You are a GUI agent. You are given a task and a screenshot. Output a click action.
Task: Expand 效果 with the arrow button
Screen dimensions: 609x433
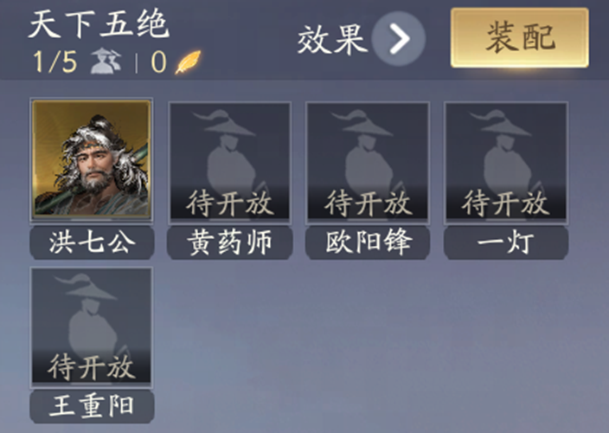click(399, 38)
